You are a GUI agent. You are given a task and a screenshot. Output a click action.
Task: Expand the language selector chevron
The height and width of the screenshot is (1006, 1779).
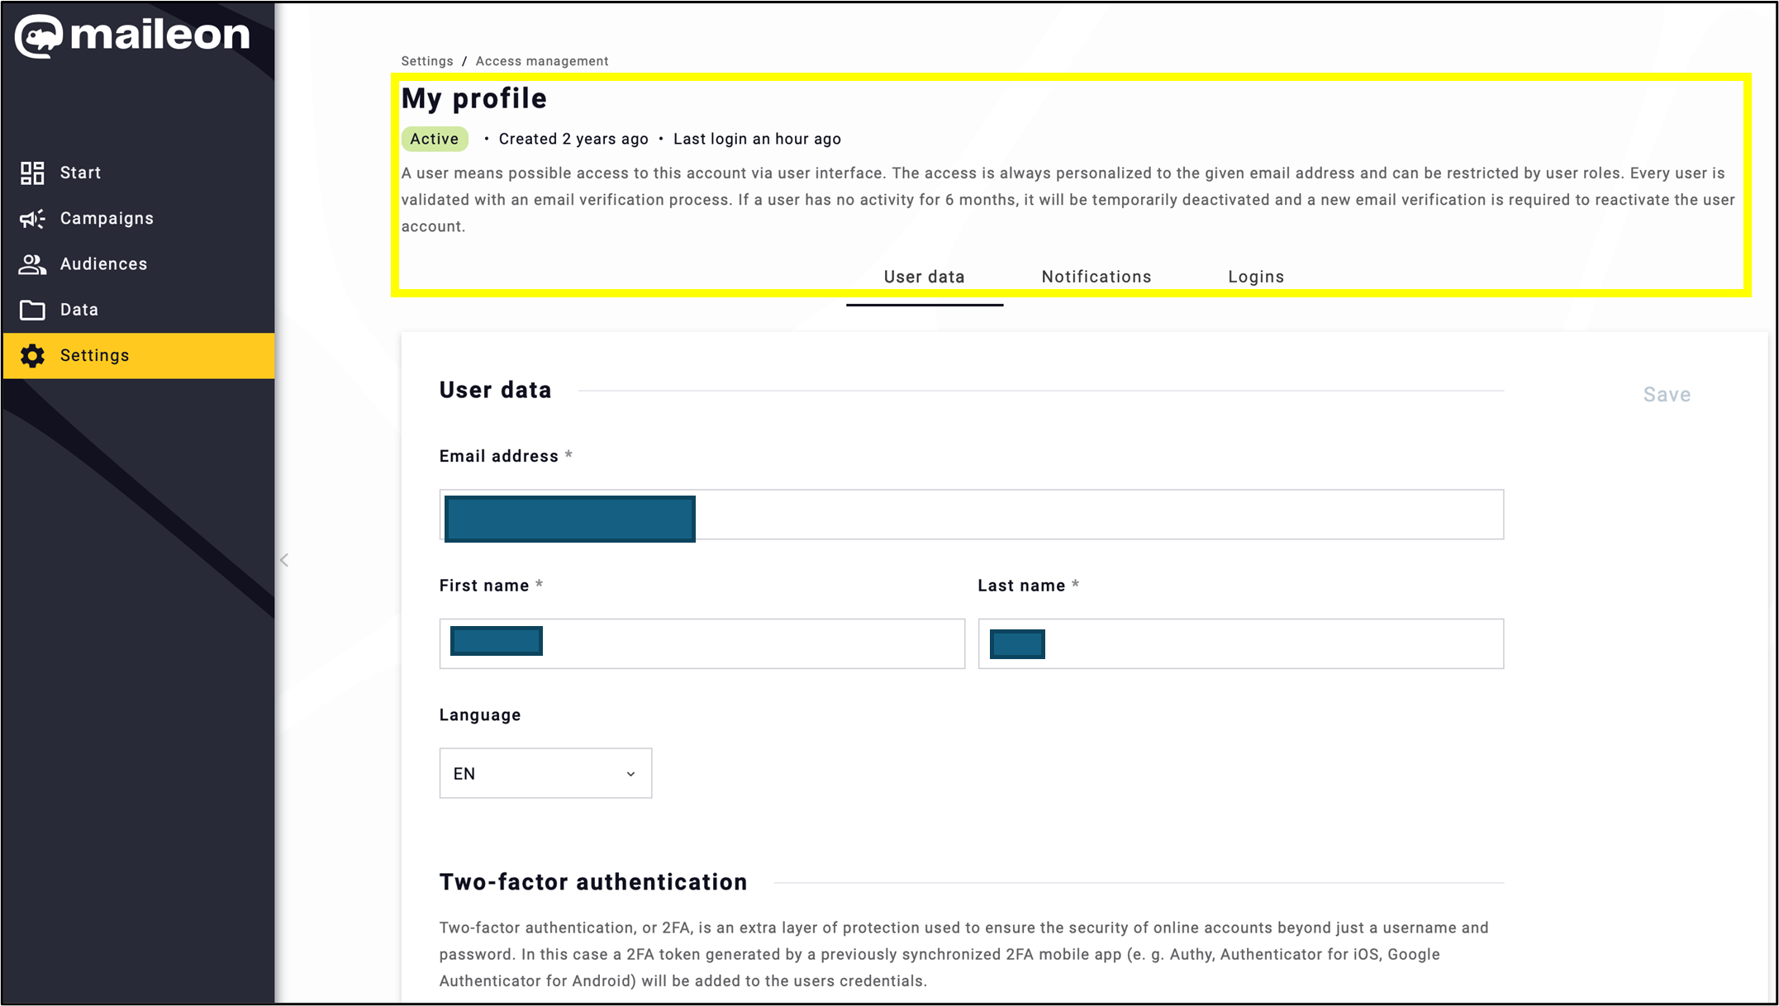coord(630,773)
